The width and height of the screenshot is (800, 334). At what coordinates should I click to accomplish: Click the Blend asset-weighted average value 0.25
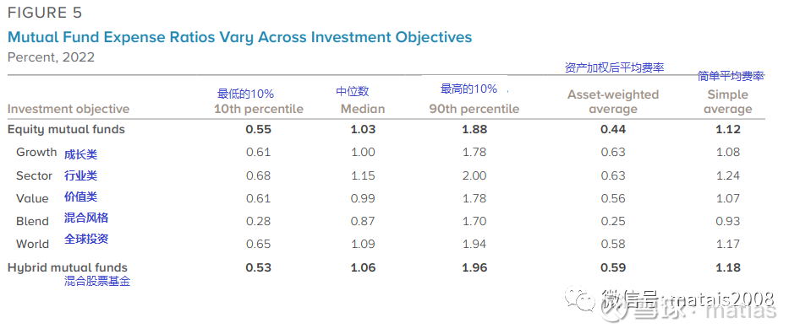(613, 222)
